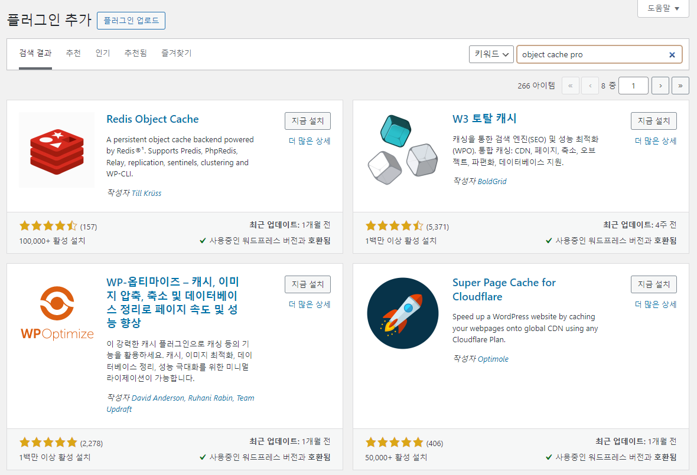697x475 pixels.
Task: Click the disabled previous page arrow
Action: [x=590, y=86]
